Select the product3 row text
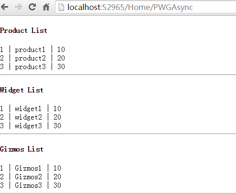The width and height of the screenshot is (236, 194). point(32,67)
